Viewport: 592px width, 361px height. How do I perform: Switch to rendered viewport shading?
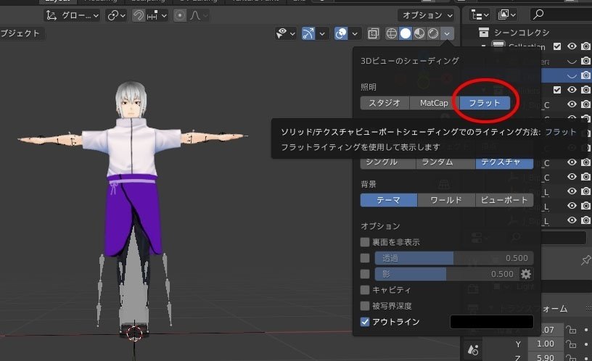(x=433, y=33)
